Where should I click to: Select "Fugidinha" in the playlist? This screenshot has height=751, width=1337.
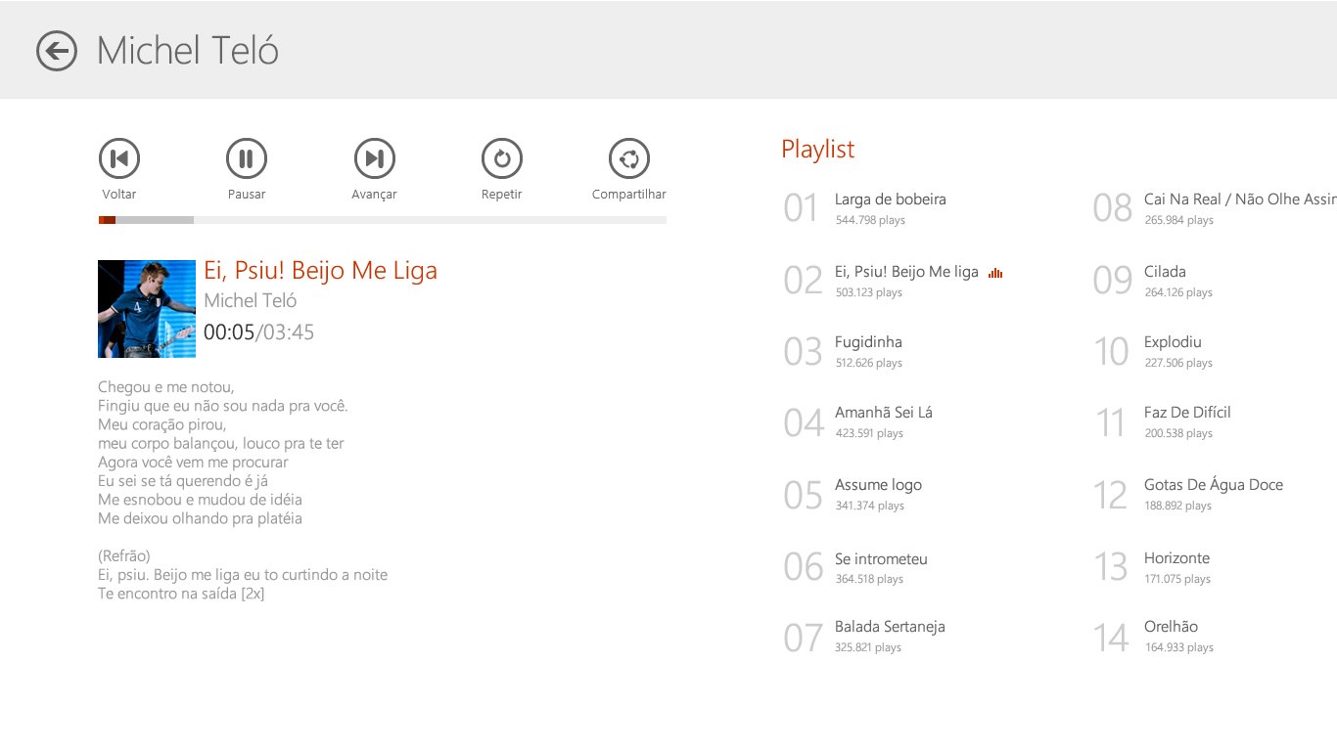(x=868, y=342)
